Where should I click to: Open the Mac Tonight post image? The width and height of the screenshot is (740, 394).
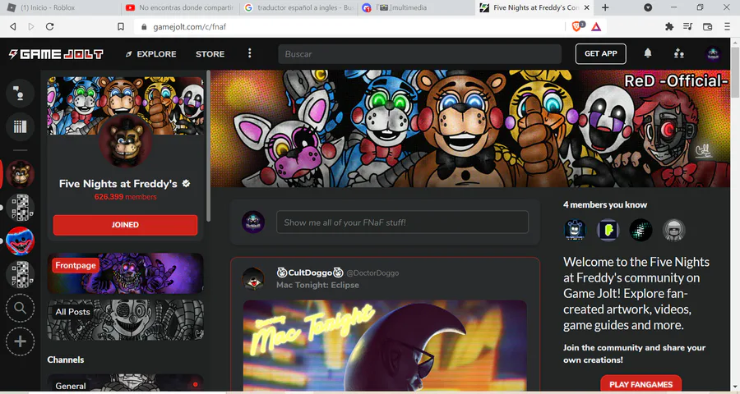[x=385, y=346]
